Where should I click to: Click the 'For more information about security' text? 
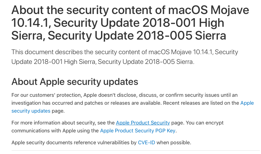[54, 123]
